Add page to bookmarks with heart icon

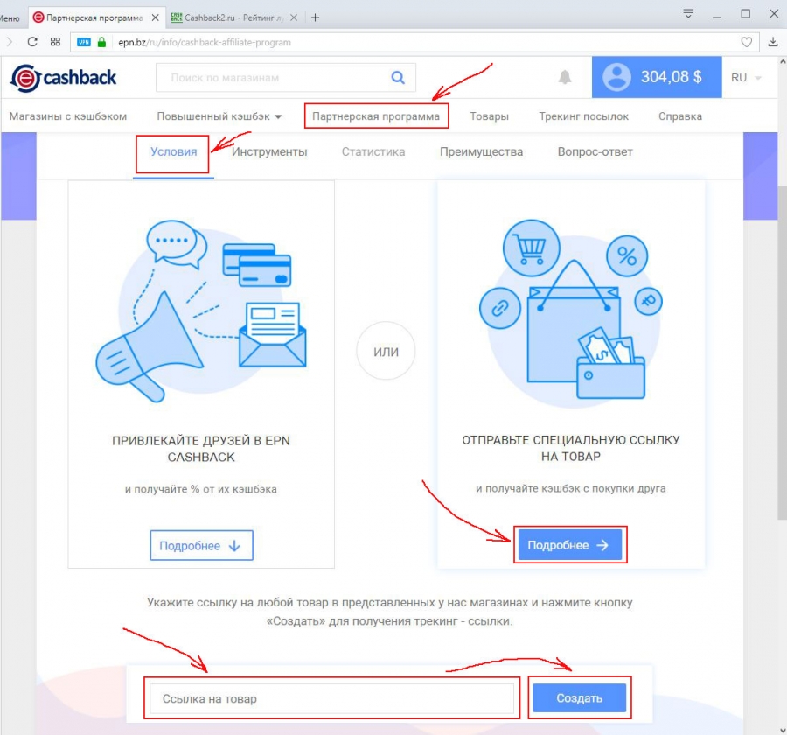pyautogui.click(x=747, y=42)
